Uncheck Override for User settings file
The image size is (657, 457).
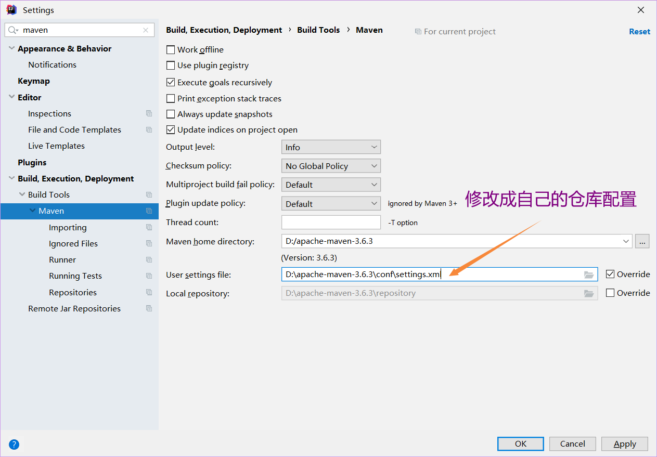(610, 274)
